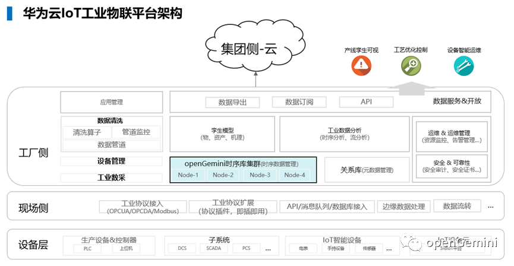The height and width of the screenshot is (266, 514).
Task: Click the 数据导出 box
Action: pos(232,102)
